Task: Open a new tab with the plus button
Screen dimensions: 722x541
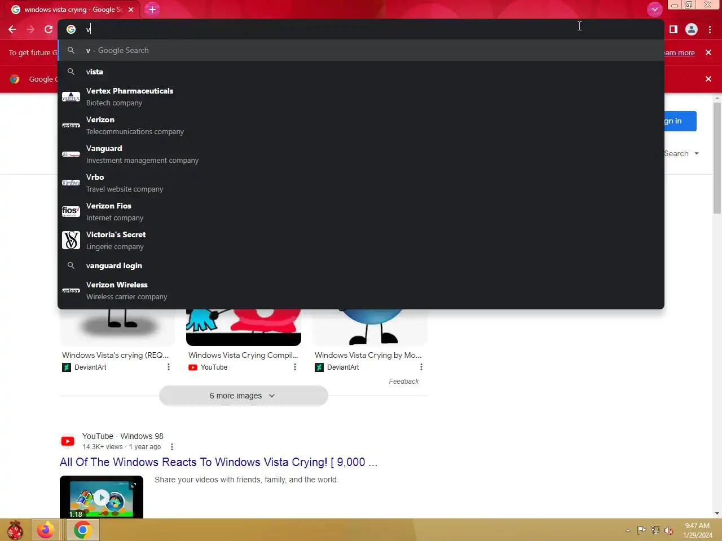Action: pyautogui.click(x=152, y=10)
